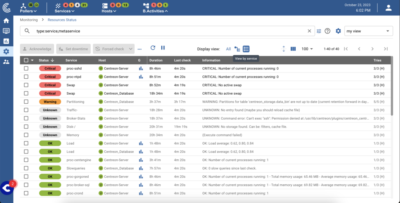Open the select-all checkbox dropdown arrow

(32, 60)
